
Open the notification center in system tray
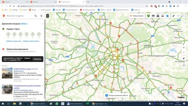(184, 104)
